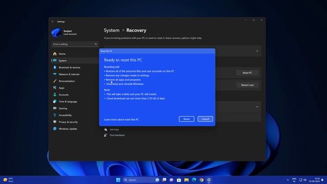This screenshot has height=184, width=327.
Task: Open the weather widget on the taskbar
Action: pyautogui.click(x=8, y=180)
